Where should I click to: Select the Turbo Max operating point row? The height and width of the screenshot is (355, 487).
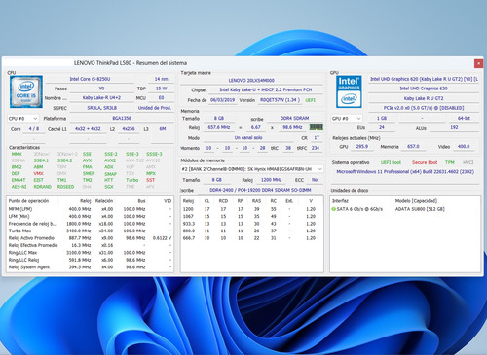point(90,231)
